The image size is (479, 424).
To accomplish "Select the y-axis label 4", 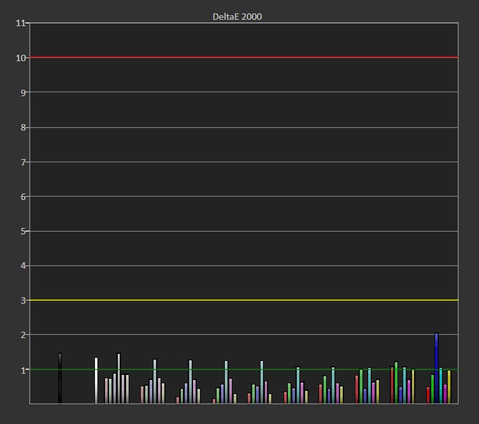I will tap(23, 266).
